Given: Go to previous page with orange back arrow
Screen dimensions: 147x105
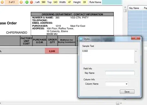Looking at the screenshot, I should [x=2, y=2].
